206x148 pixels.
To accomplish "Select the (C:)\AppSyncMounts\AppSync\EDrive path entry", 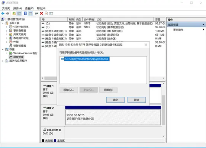I will [x=87, y=59].
